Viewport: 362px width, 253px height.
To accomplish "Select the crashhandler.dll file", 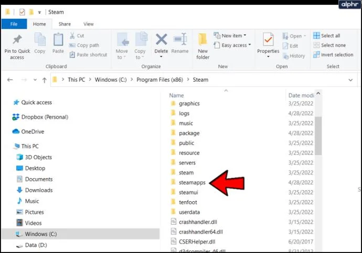I will 194,222.
